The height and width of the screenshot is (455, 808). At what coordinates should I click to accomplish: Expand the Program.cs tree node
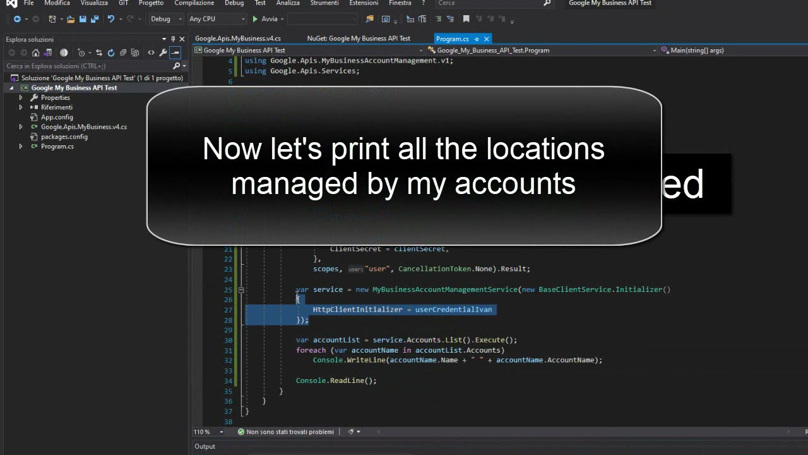pyautogui.click(x=21, y=147)
